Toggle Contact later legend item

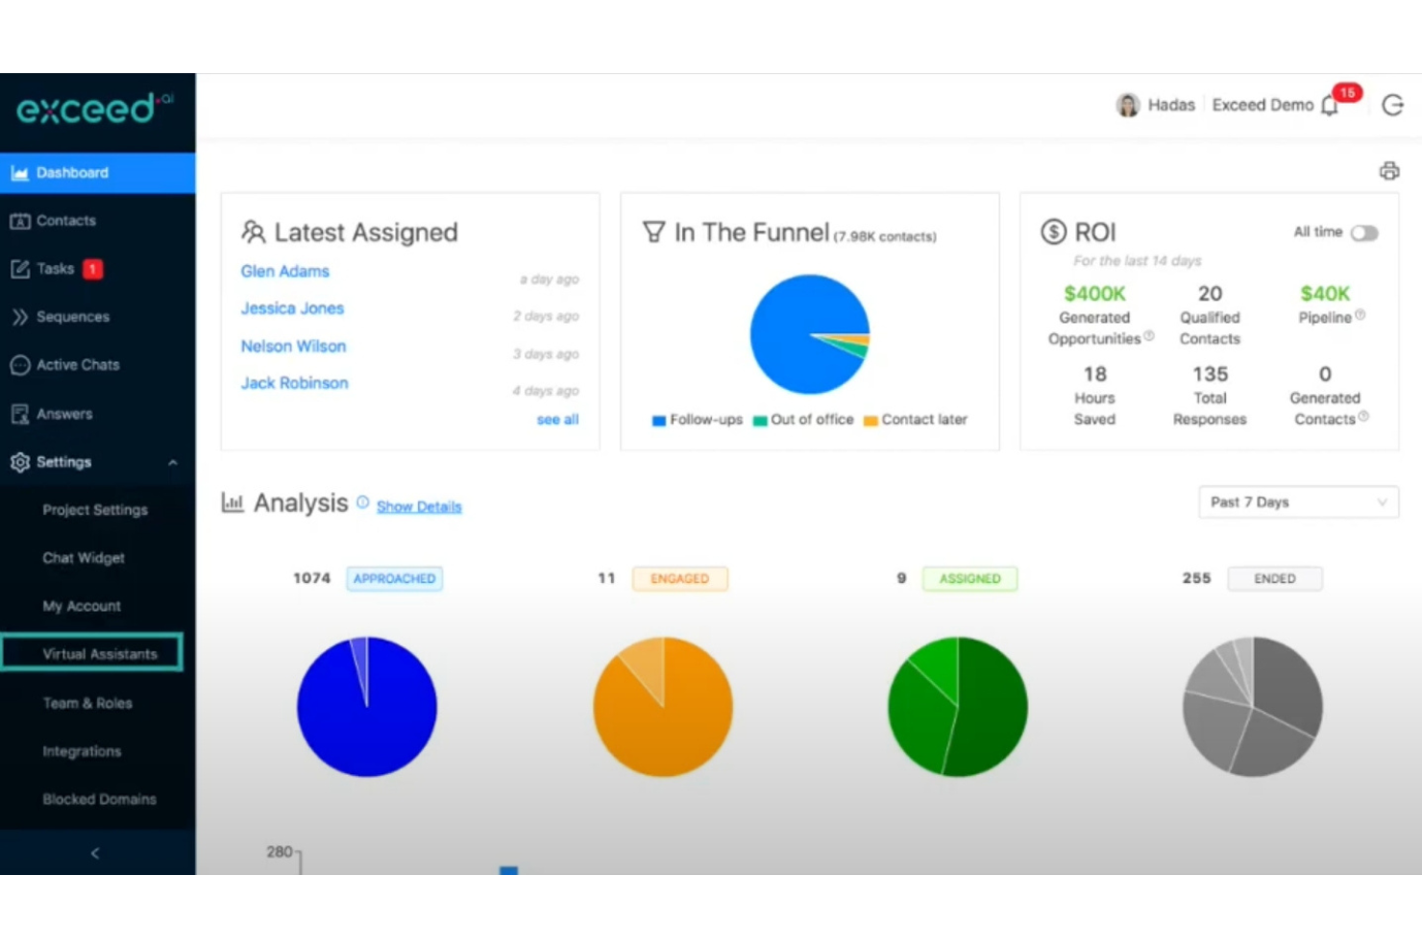point(916,420)
